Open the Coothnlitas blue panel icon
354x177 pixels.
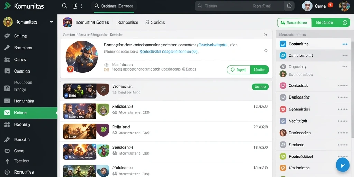click(x=283, y=44)
